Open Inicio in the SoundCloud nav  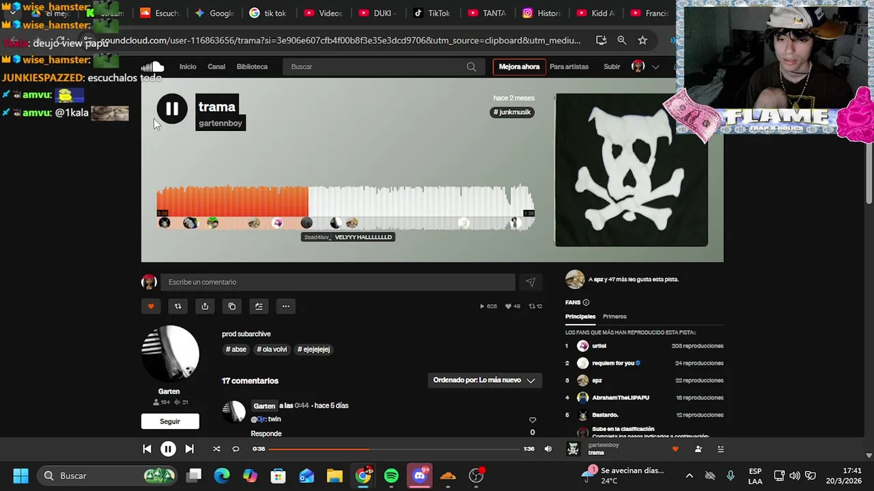188,67
